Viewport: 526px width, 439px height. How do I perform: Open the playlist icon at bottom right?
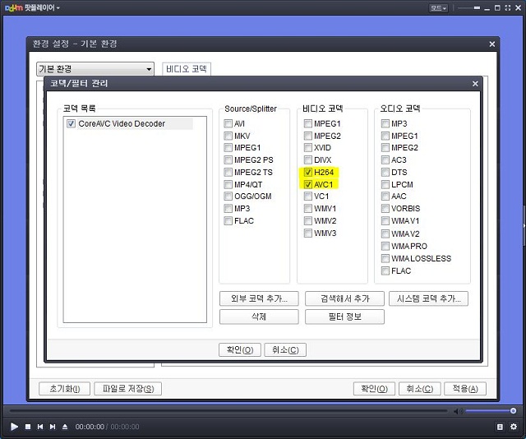(x=500, y=427)
